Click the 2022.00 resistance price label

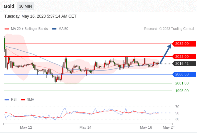[x=184, y=57]
